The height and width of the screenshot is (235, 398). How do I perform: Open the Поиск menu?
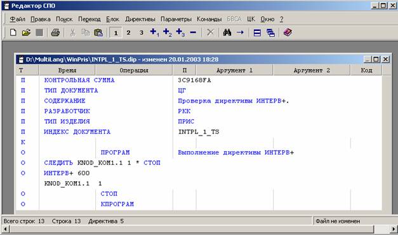[x=64, y=19]
